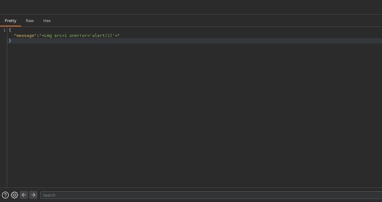Screen dimensions: 382x202
Task: Switch to the Hex tab
Action: [47, 21]
